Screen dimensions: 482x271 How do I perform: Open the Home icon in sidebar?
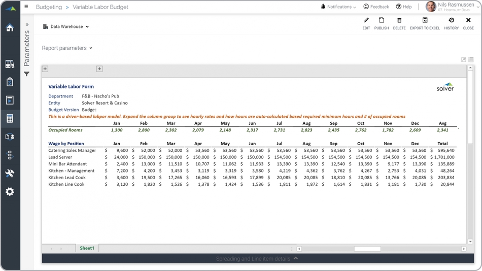pos(10,28)
